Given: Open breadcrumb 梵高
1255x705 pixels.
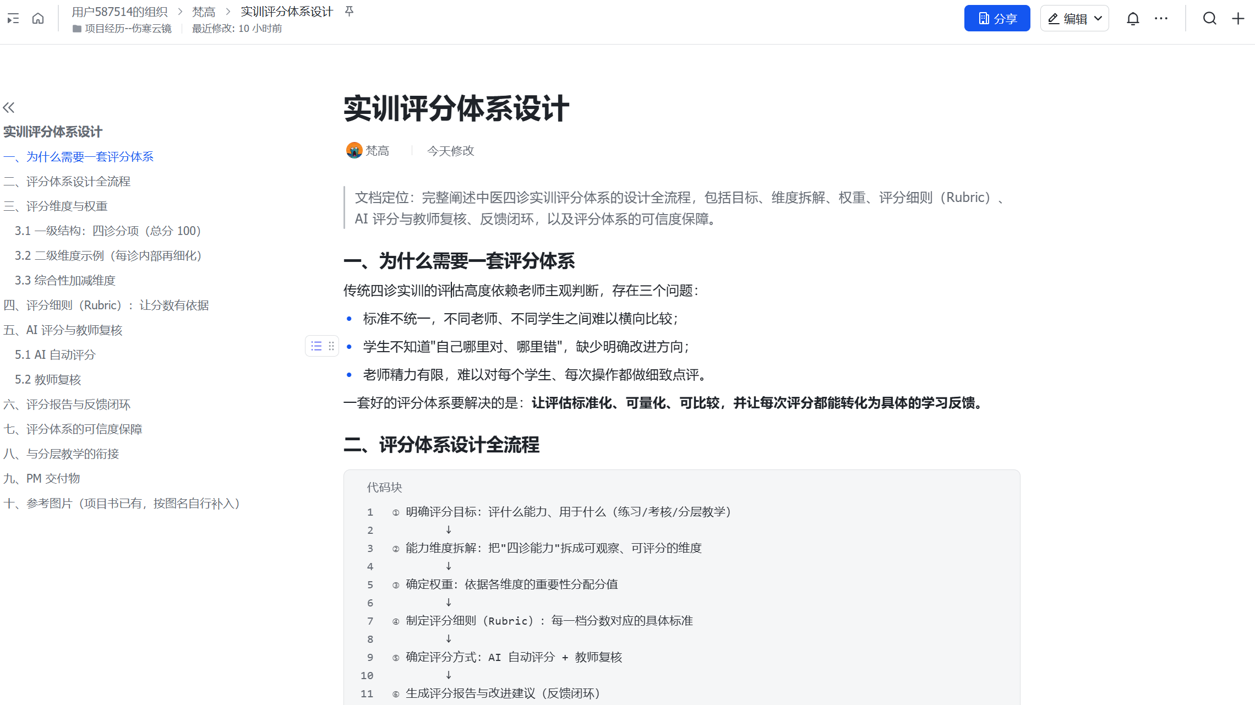Looking at the screenshot, I should click(x=204, y=12).
